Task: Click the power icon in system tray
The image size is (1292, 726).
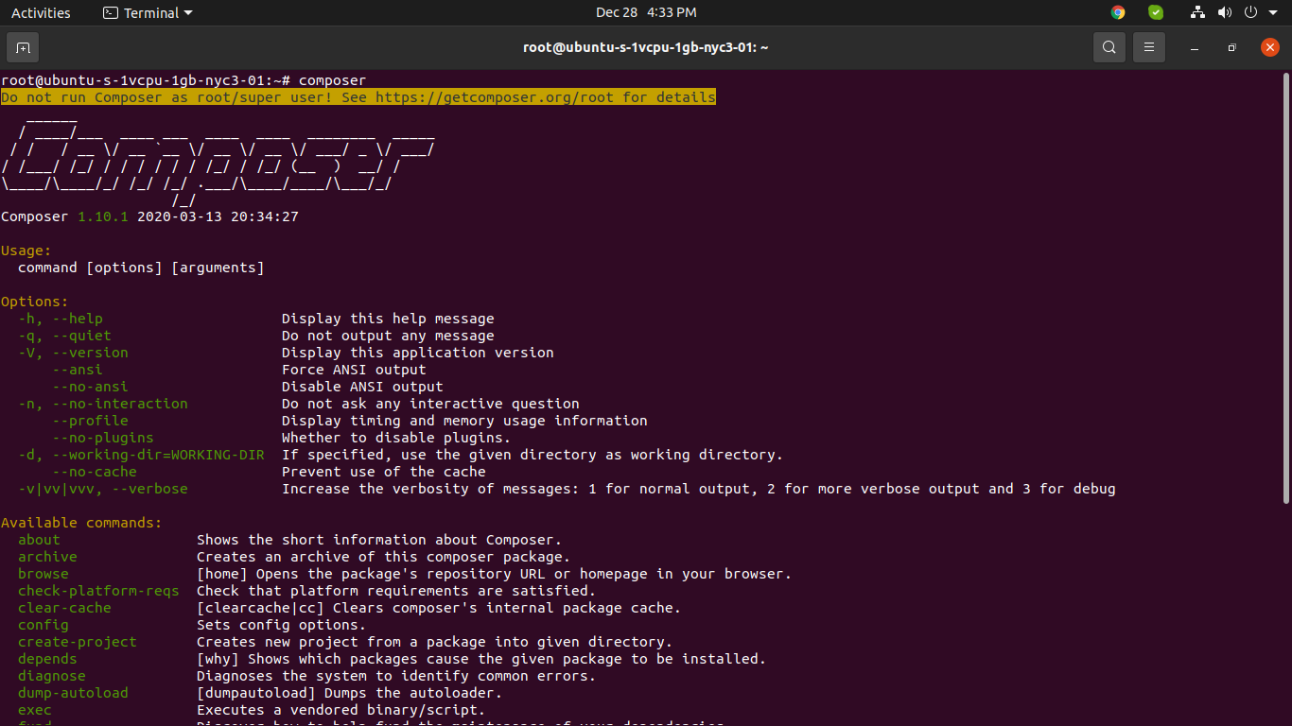Action: click(x=1250, y=12)
